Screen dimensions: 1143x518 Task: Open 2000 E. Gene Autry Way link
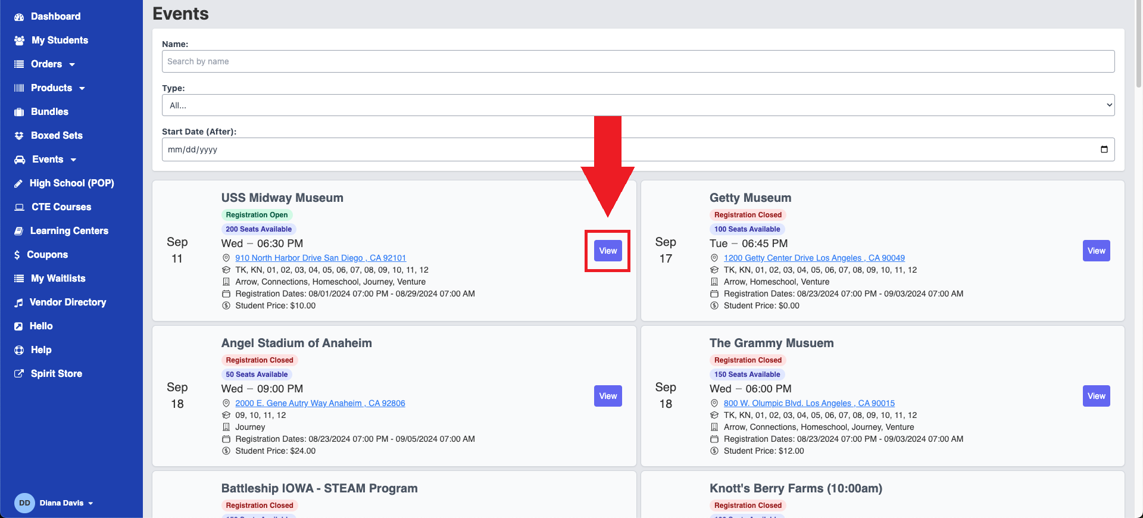point(320,403)
